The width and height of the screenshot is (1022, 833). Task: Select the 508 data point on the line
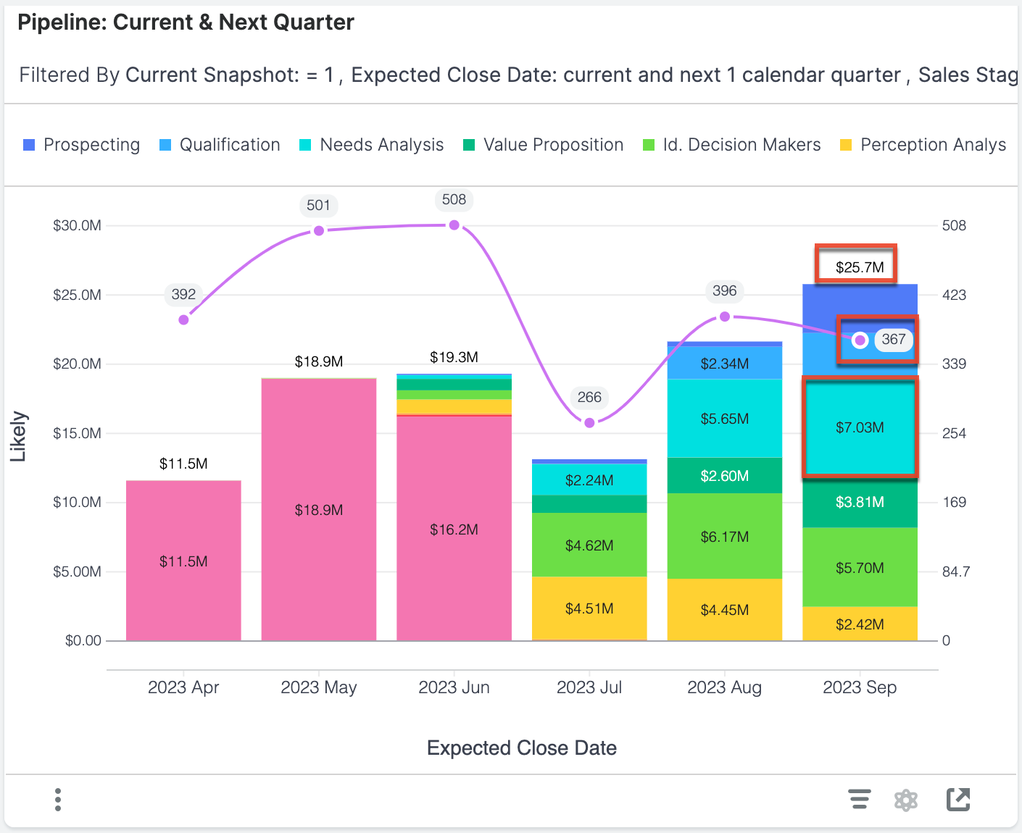(x=454, y=225)
